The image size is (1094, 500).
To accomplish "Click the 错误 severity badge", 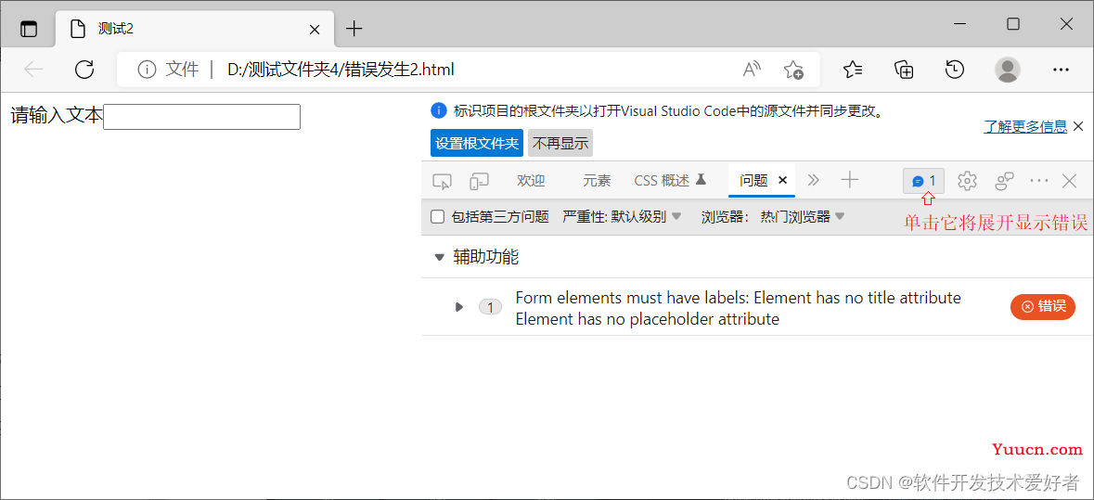I will [x=1042, y=307].
